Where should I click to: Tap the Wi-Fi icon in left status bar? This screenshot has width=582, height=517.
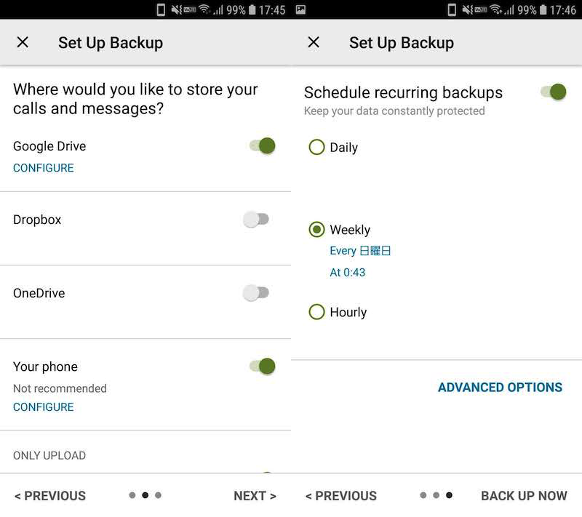click(204, 9)
